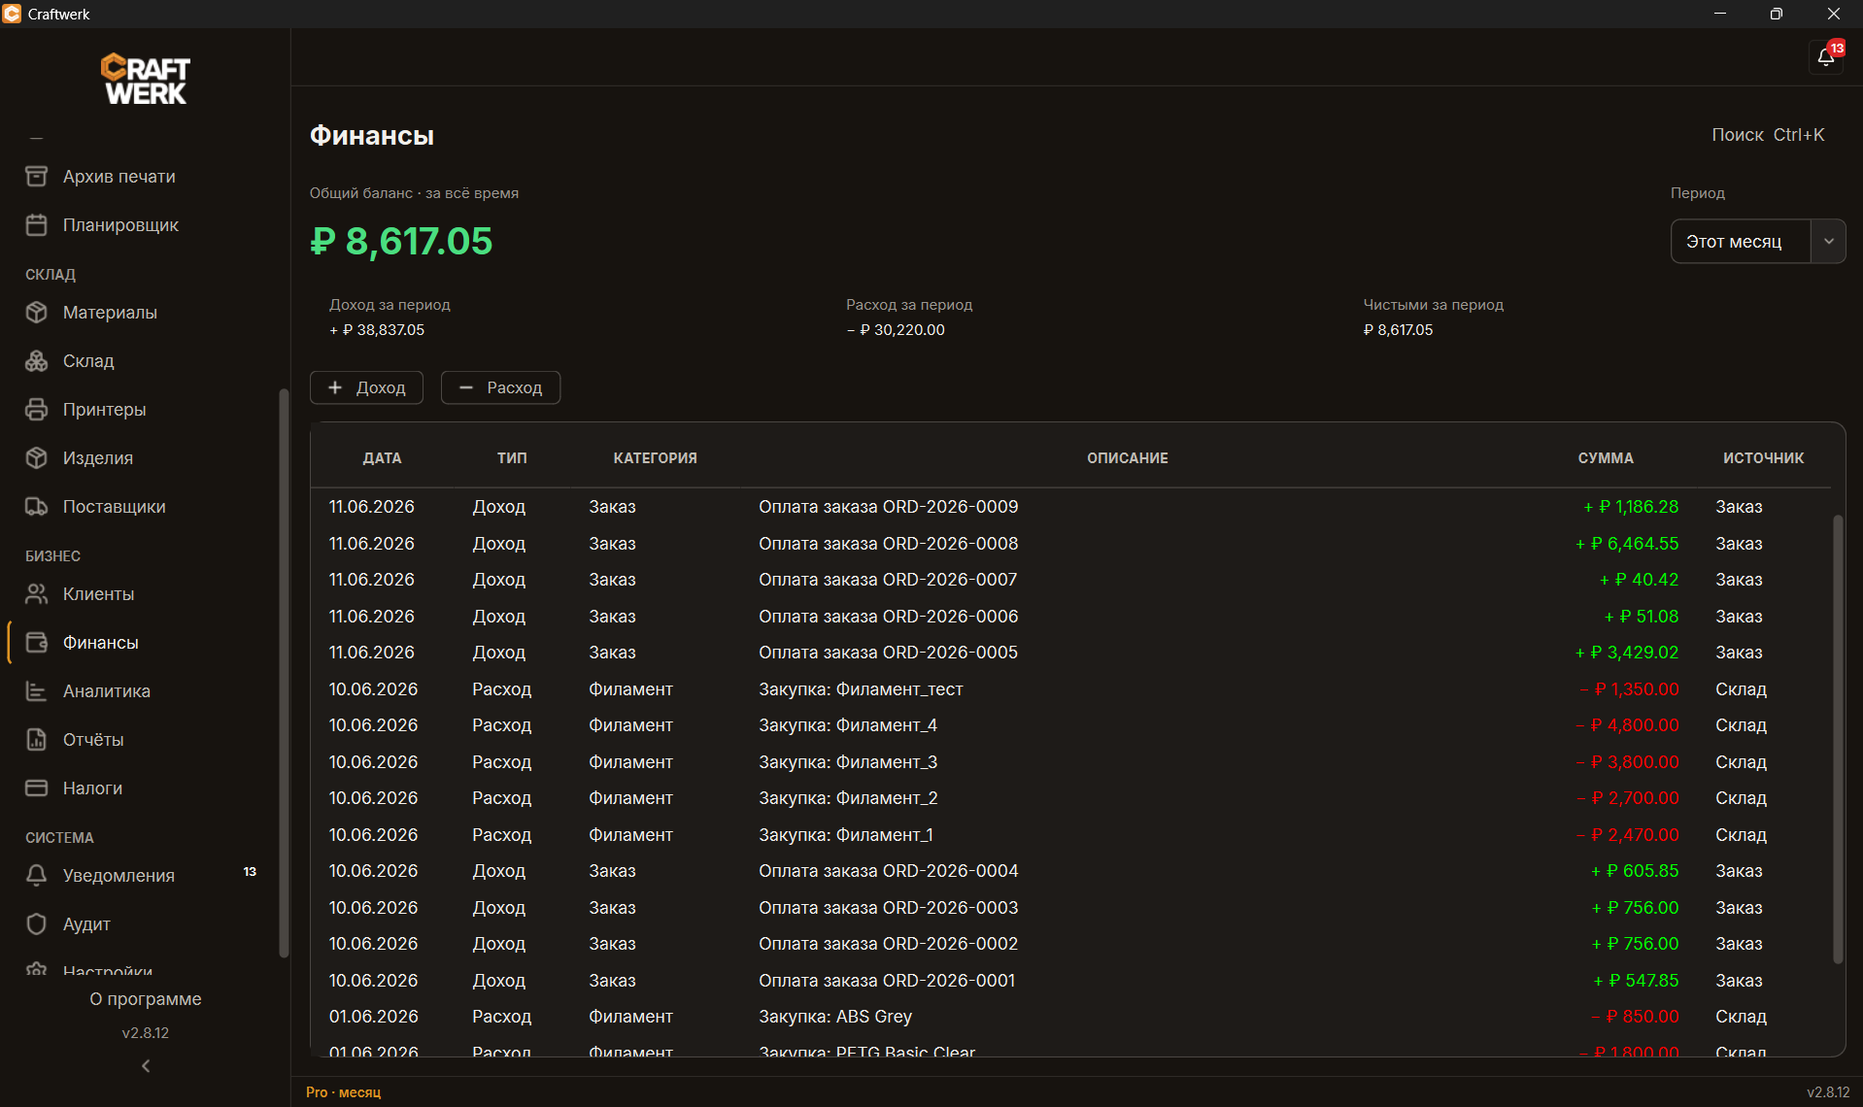Select row Закупка: Филамент_2
Image resolution: width=1863 pixels, height=1107 pixels.
click(1070, 798)
